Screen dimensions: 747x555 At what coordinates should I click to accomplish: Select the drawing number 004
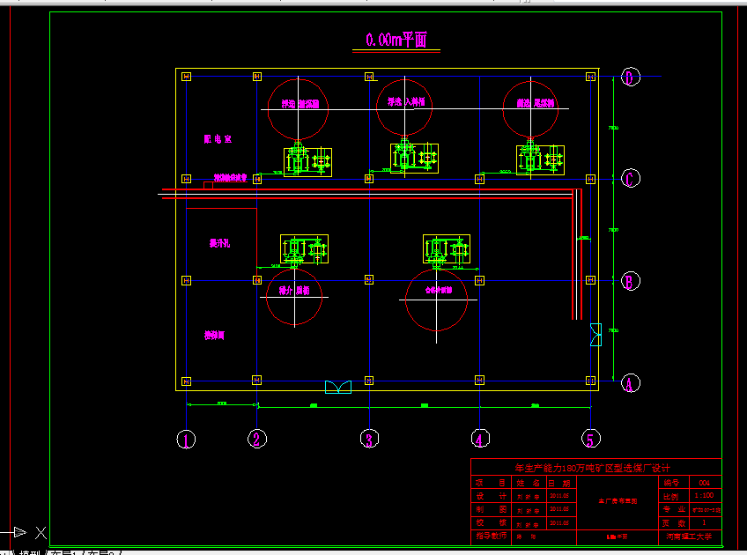coord(704,483)
